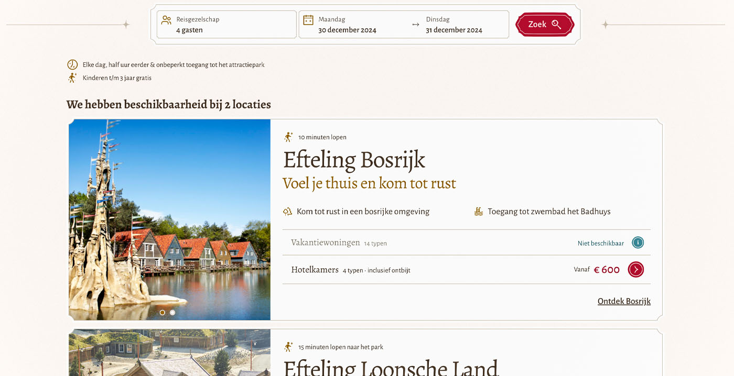The height and width of the screenshot is (376, 734).
Task: Click the Bosrijk lake houses photo
Action: click(169, 219)
